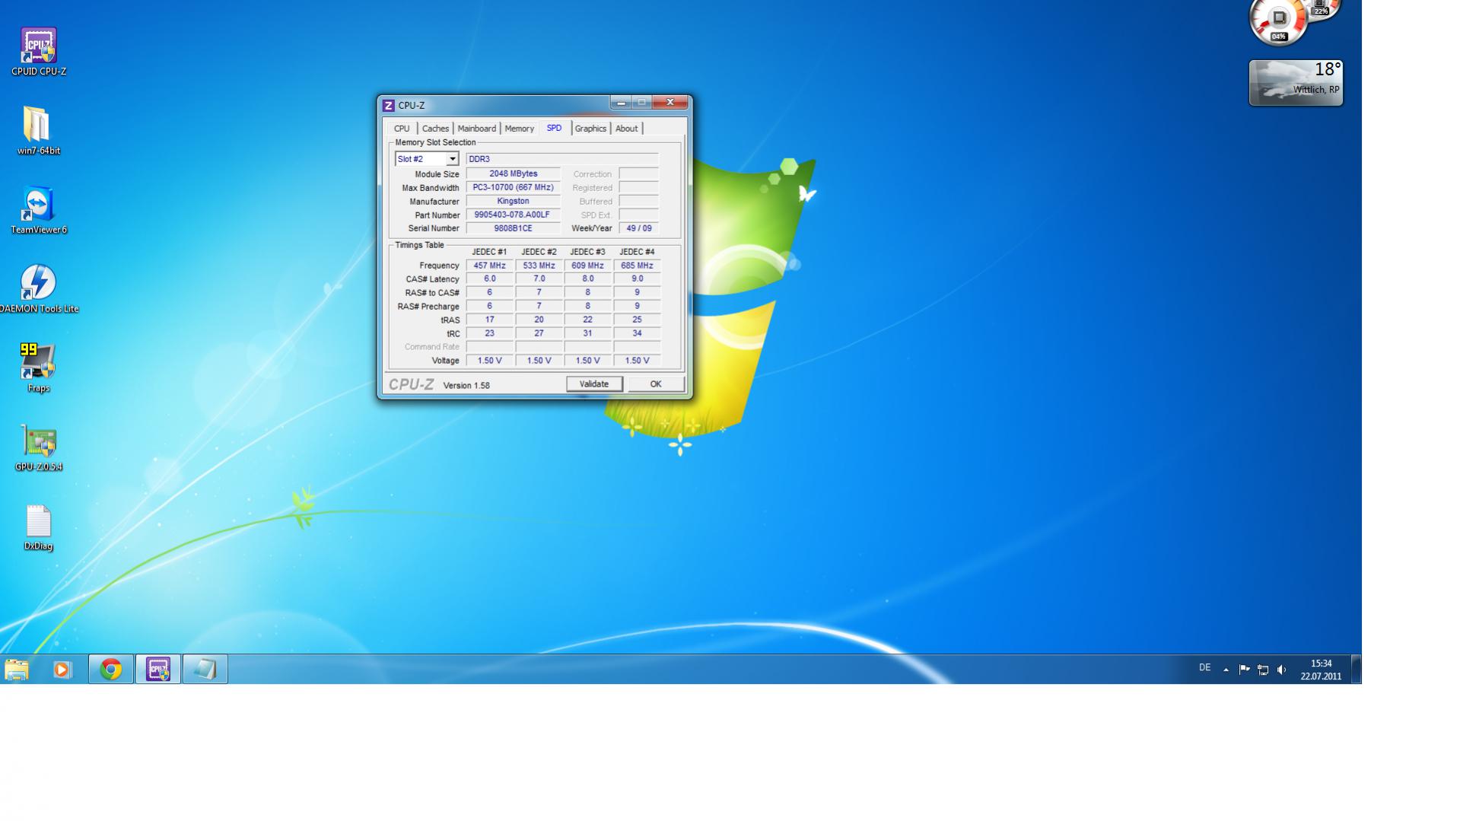This screenshot has width=1460, height=821.
Task: Switch to Google Chrome in taskbar
Action: [x=111, y=670]
